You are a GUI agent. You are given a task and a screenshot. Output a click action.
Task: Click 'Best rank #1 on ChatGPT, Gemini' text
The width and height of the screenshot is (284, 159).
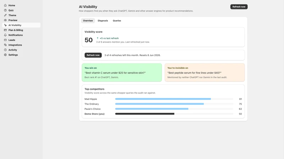pyautogui.click(x=102, y=77)
